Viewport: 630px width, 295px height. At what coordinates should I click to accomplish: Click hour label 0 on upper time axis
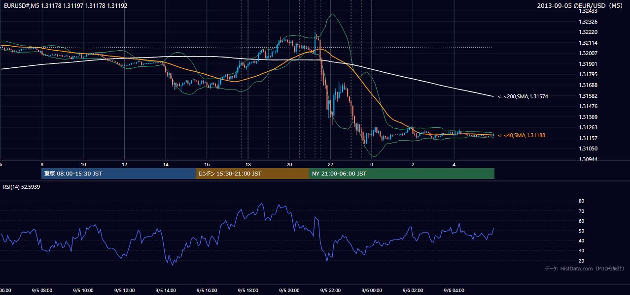372,164
